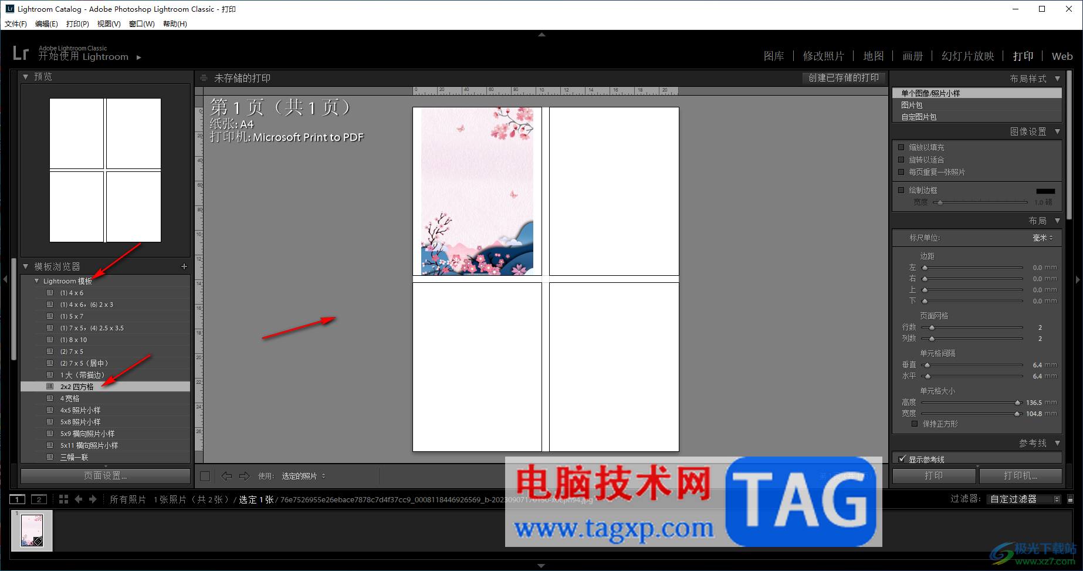Check the 保持正方形 box
The image size is (1083, 571).
[915, 424]
